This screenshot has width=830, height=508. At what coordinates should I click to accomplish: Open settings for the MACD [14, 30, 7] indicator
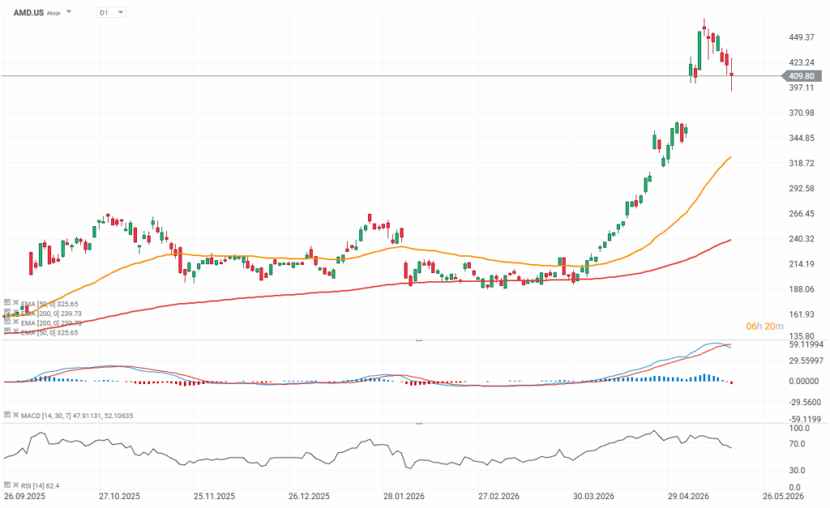coord(6,415)
